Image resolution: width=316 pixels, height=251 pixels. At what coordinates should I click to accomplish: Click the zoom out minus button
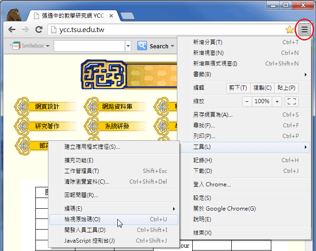point(247,101)
